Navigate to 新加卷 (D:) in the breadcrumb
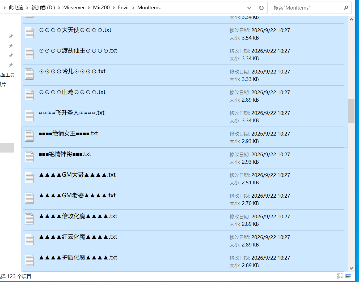 pos(43,8)
